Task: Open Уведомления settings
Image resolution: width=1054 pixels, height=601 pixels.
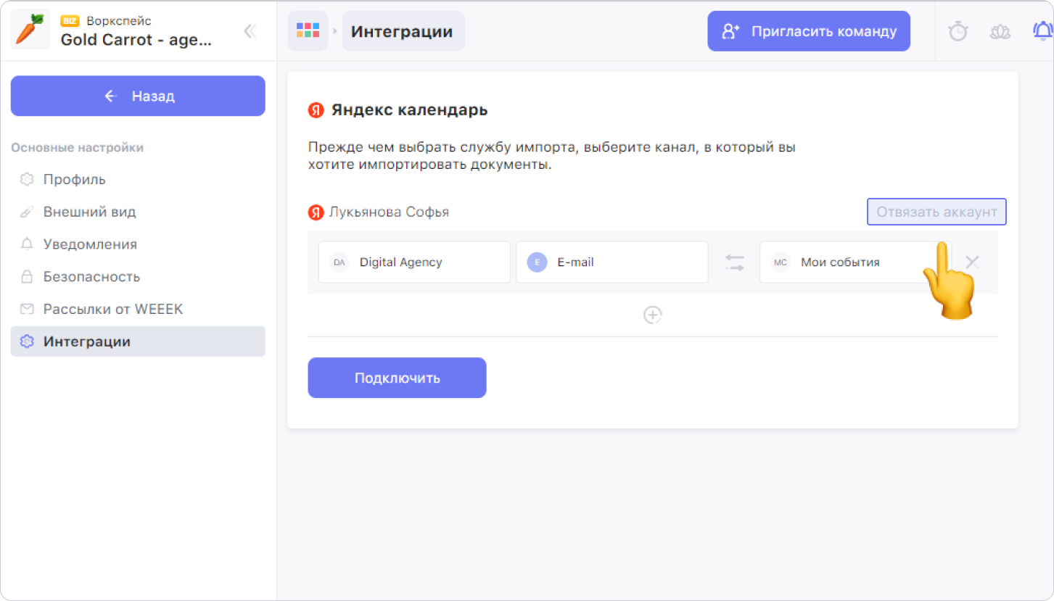Action: tap(138, 244)
